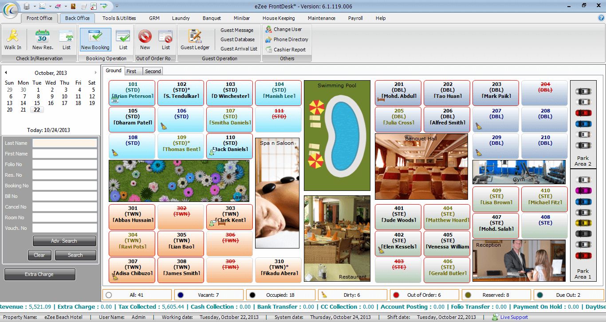Switch to the Back Office tab
Screen dimensions: 606x322
point(77,18)
